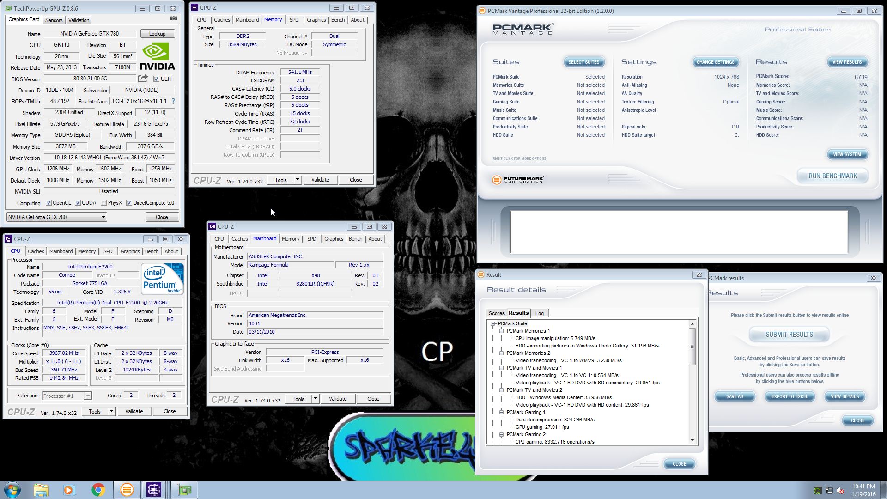The image size is (887, 499).
Task: Click the Result details scroll up arrow
Action: click(x=692, y=323)
